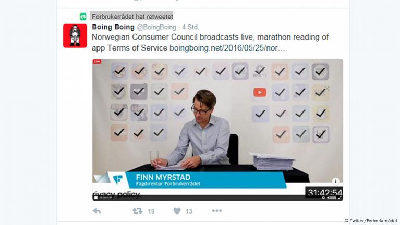400x225 pixels.
Task: Enter fullscreen mode on the video
Action: point(340,198)
